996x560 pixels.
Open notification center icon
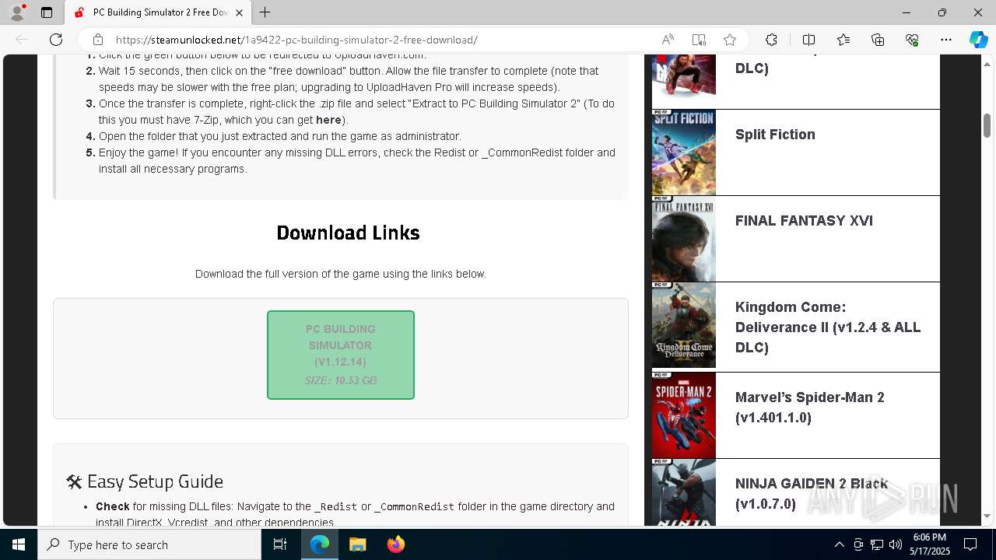[970, 544]
